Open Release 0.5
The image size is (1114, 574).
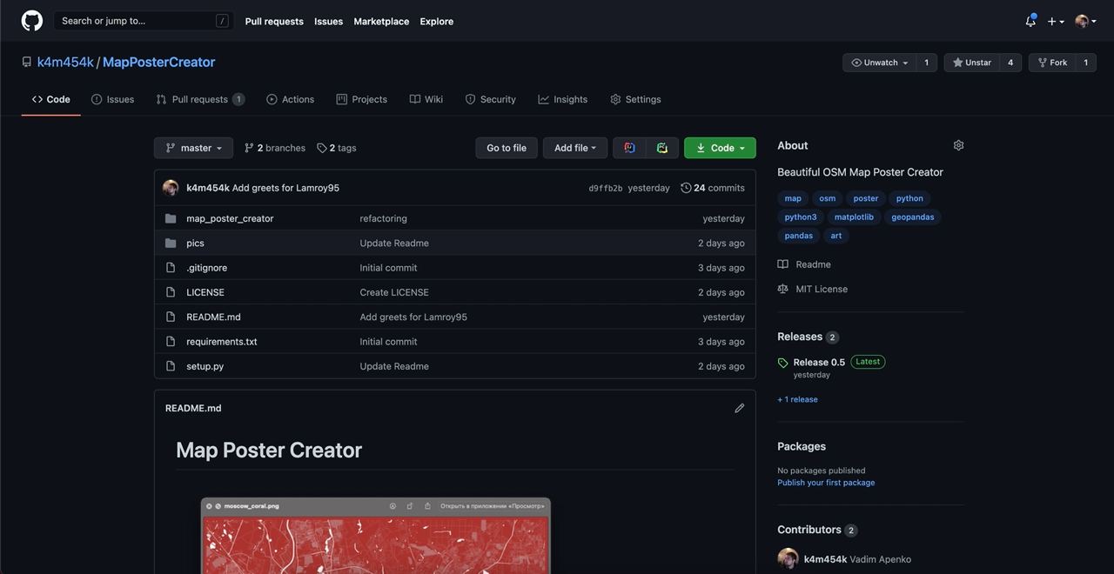(x=819, y=362)
